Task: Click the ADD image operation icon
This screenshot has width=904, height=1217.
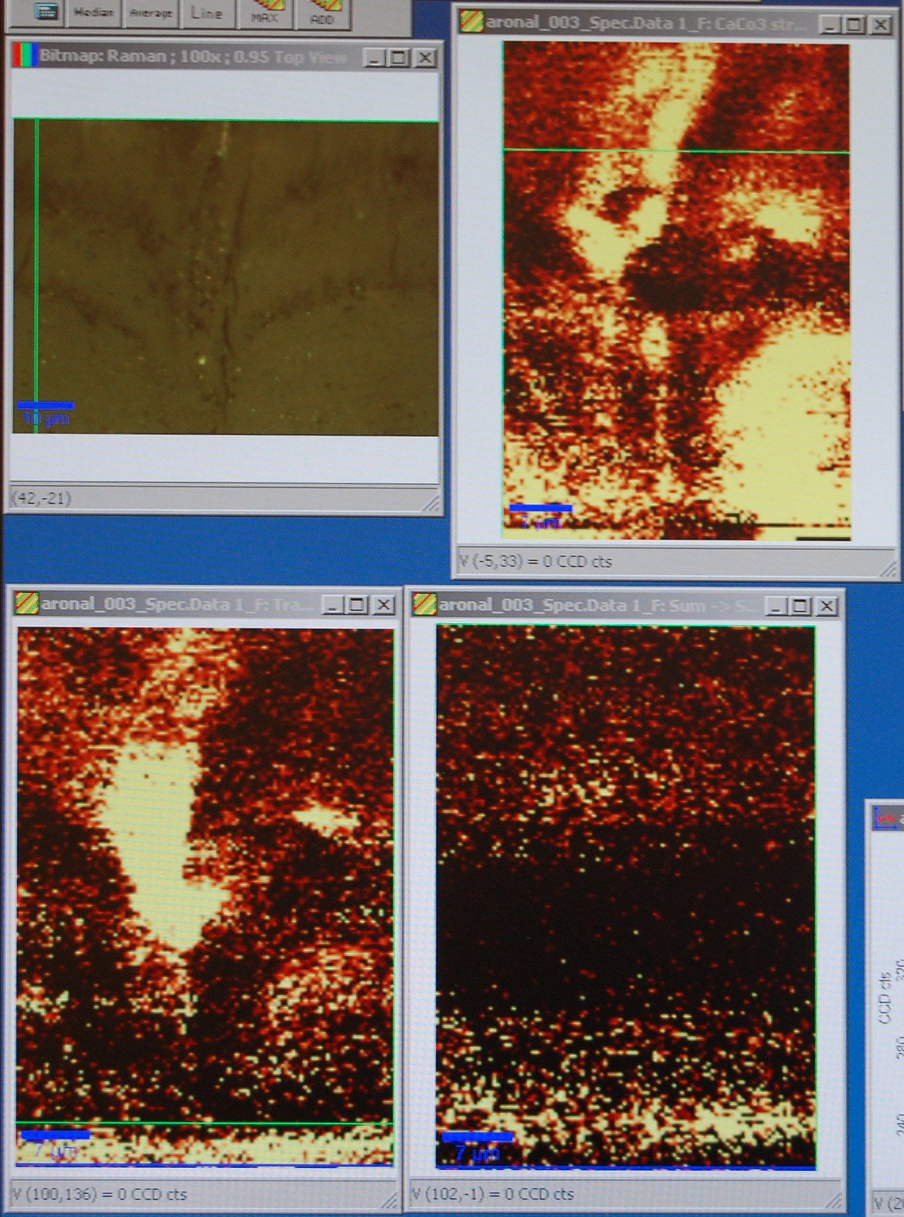Action: (x=322, y=12)
